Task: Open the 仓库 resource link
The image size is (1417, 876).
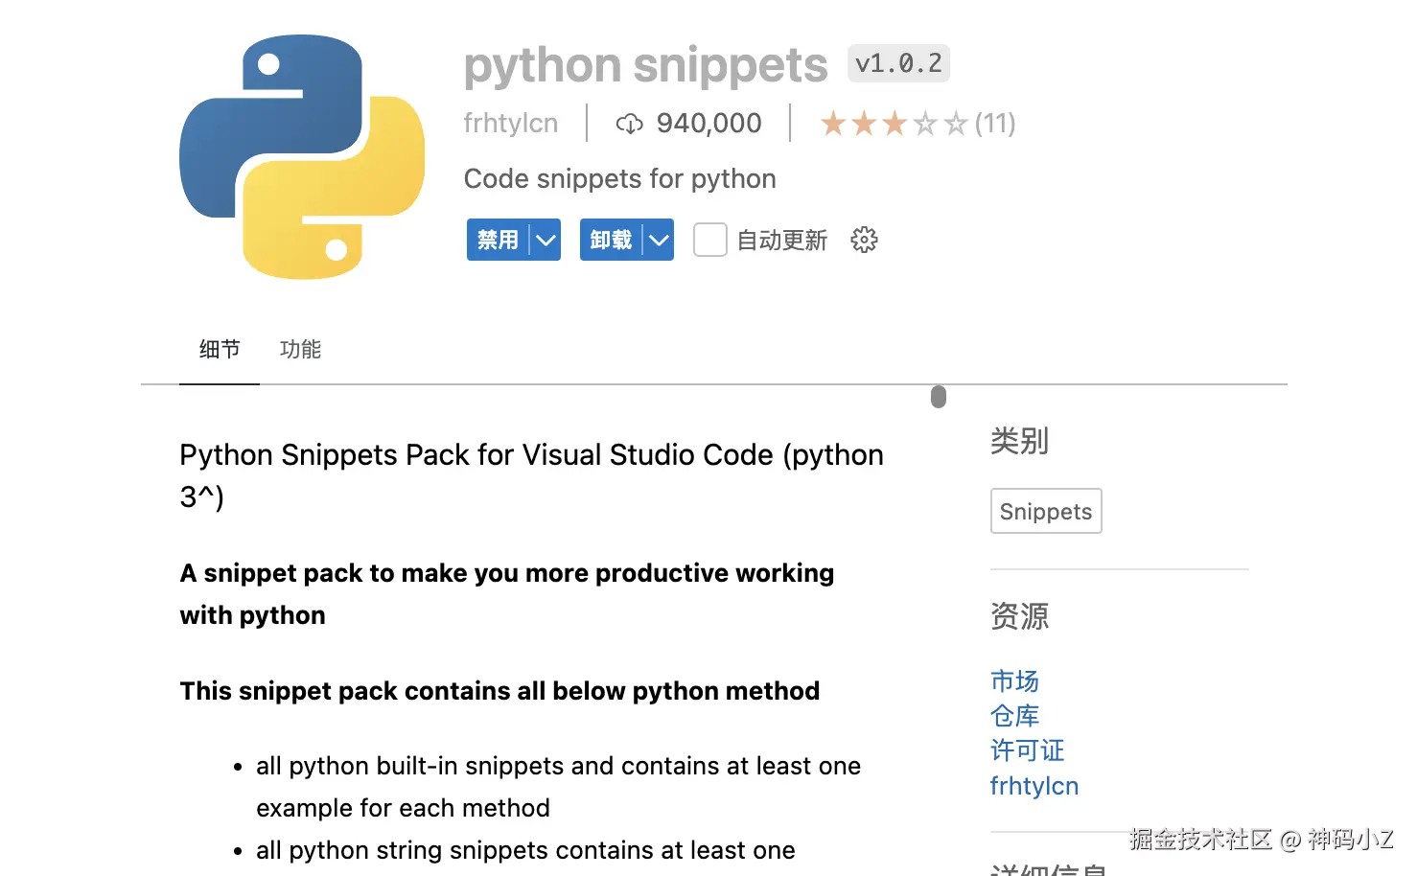Action: [x=1014, y=716]
